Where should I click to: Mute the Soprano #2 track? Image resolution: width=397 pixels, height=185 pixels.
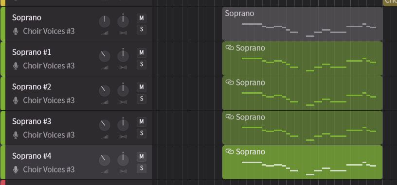[142, 87]
